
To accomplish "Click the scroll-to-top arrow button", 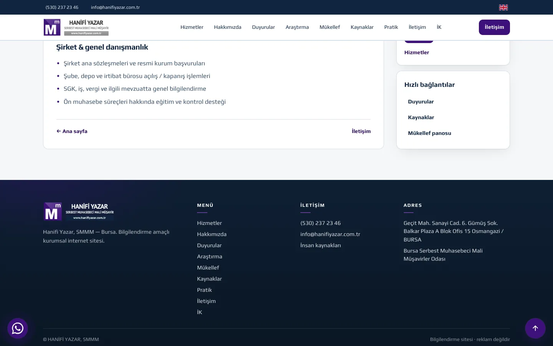I will (x=535, y=328).
